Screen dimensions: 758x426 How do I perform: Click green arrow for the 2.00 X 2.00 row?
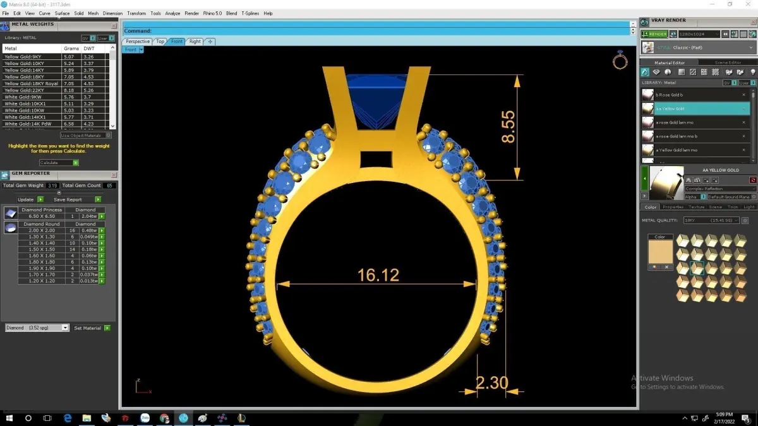coord(101,230)
